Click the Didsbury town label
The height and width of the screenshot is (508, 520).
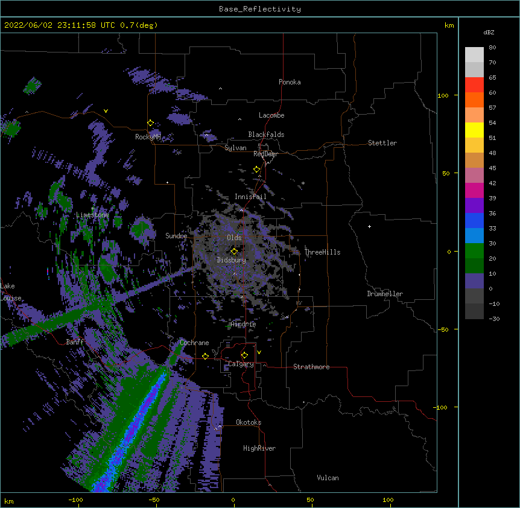click(x=232, y=260)
